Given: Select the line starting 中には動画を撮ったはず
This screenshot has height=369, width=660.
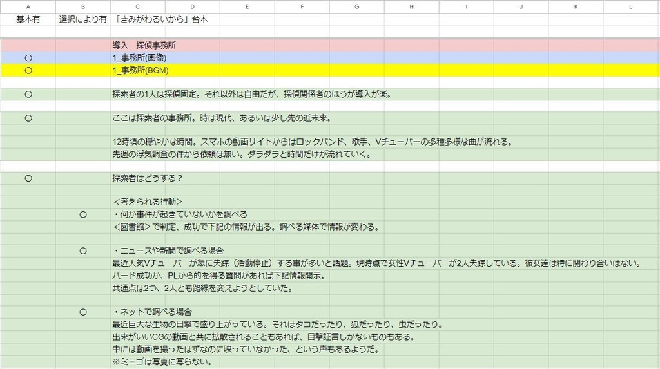Looking at the screenshot, I should (246, 349).
